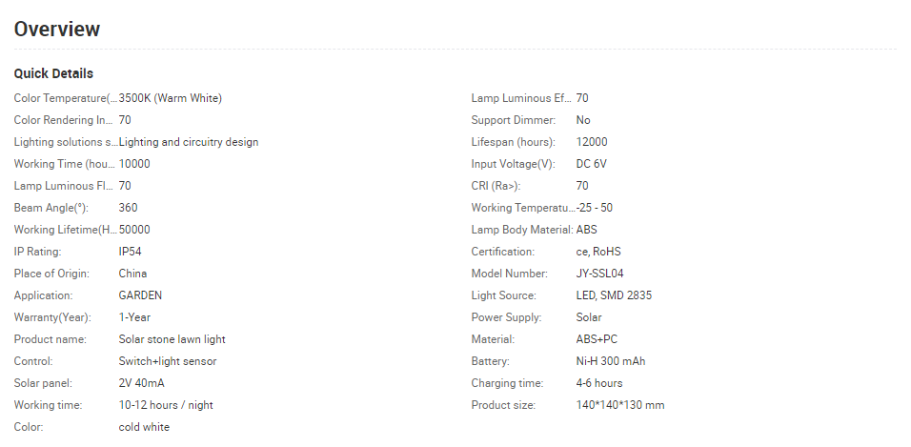911x447 pixels.
Task: Select the DC 6V input voltage value
Action: pos(591,164)
